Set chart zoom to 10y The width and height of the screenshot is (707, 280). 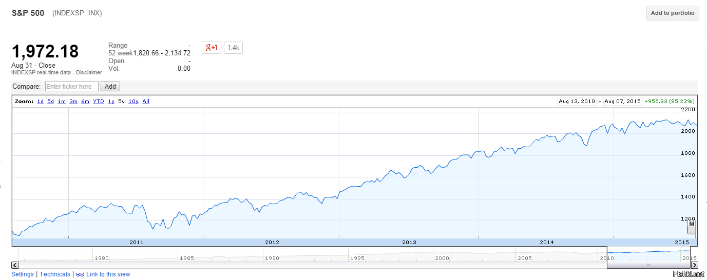133,102
